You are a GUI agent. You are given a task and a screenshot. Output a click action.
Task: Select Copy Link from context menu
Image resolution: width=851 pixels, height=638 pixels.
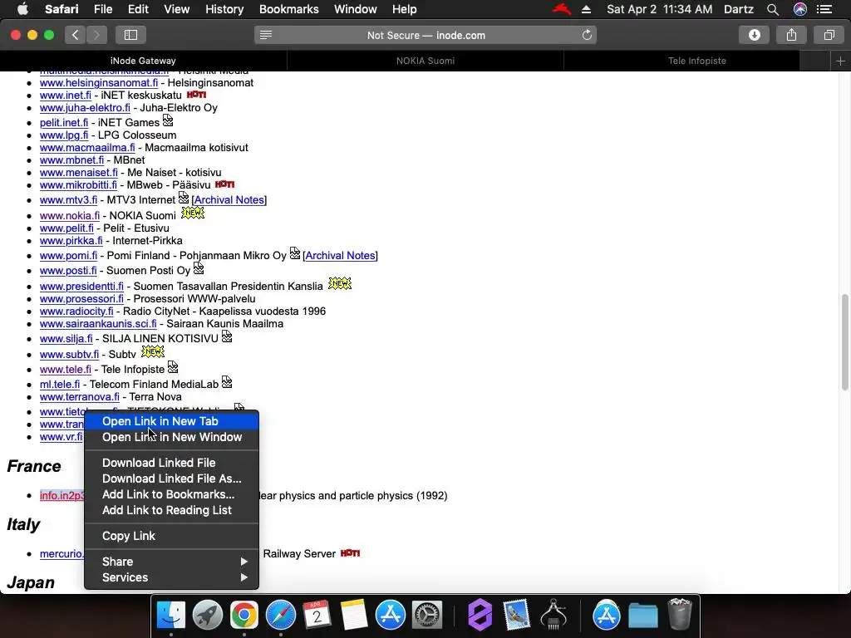click(171, 536)
